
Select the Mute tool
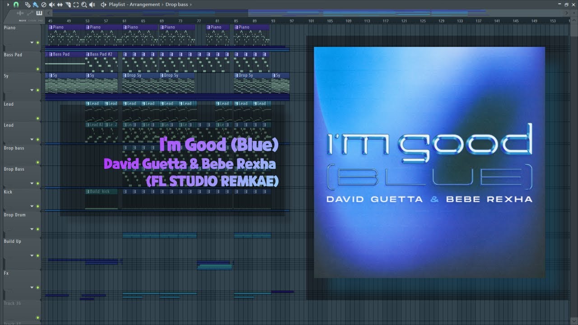click(52, 5)
